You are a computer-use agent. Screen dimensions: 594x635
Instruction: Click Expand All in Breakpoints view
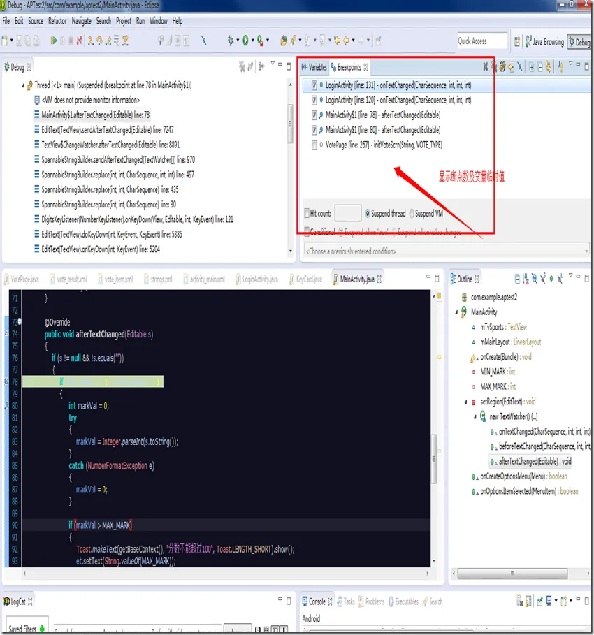click(532, 67)
